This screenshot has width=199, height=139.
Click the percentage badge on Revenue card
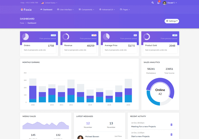click(94, 35)
